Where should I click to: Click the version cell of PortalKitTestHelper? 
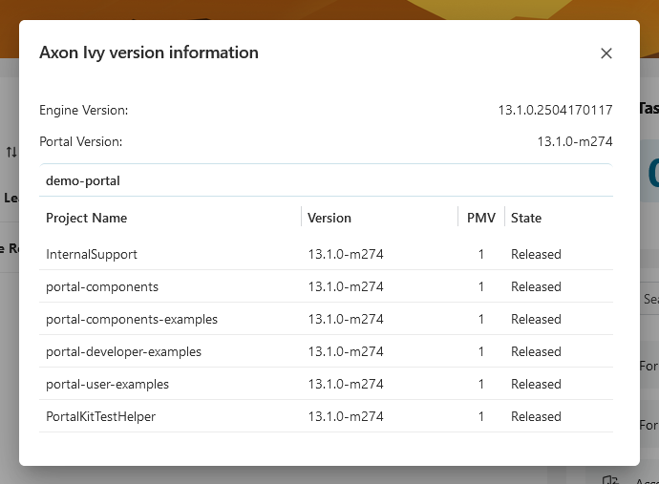pyautogui.click(x=346, y=416)
